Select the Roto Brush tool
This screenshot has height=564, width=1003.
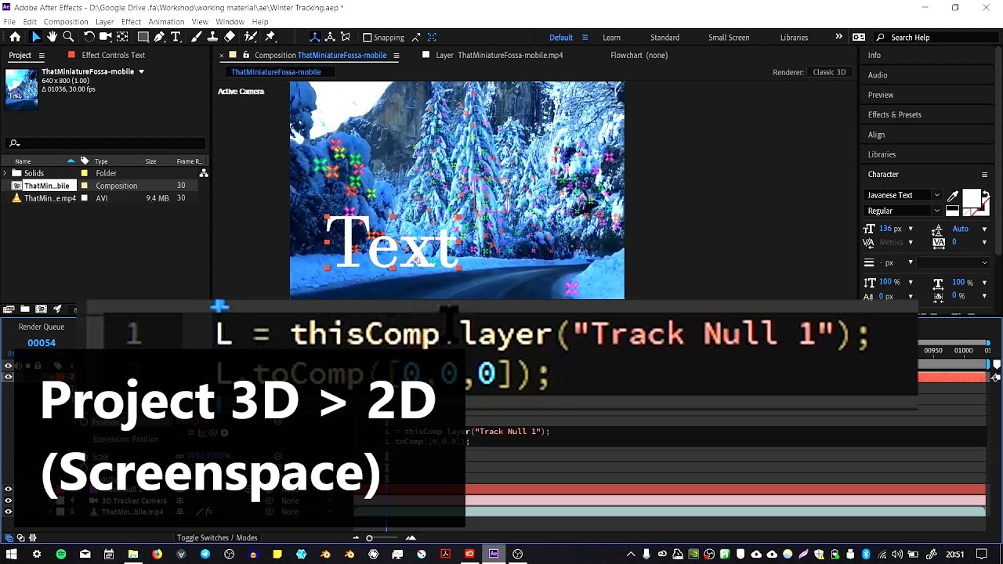coord(251,37)
